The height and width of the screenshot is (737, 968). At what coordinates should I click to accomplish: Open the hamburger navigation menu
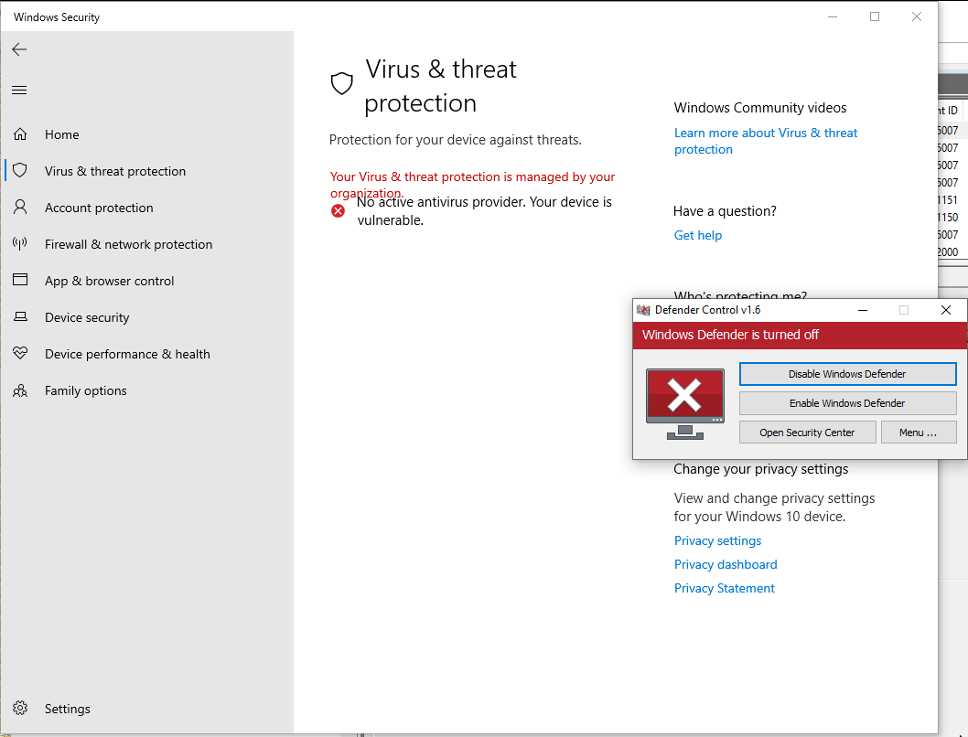pyautogui.click(x=19, y=90)
